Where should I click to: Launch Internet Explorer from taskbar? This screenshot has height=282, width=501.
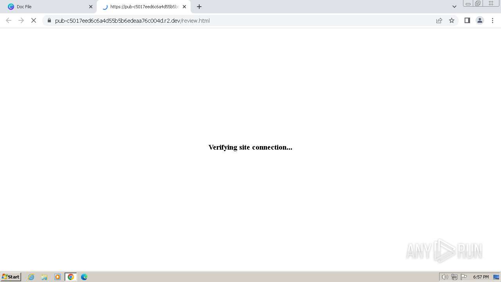[x=31, y=277]
